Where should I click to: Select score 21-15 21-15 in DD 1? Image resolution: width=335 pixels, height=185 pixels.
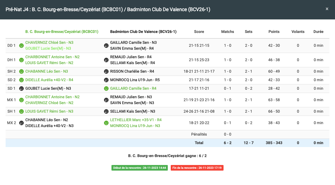pos(199,45)
